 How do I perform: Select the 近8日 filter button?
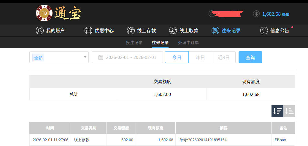(224, 57)
